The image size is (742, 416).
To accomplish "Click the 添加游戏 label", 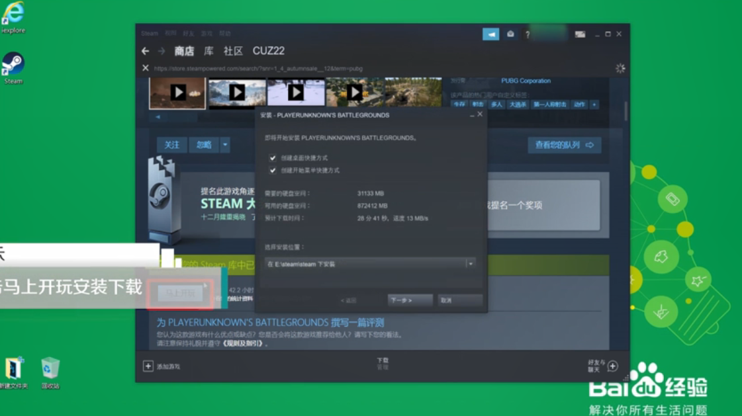I will [169, 367].
